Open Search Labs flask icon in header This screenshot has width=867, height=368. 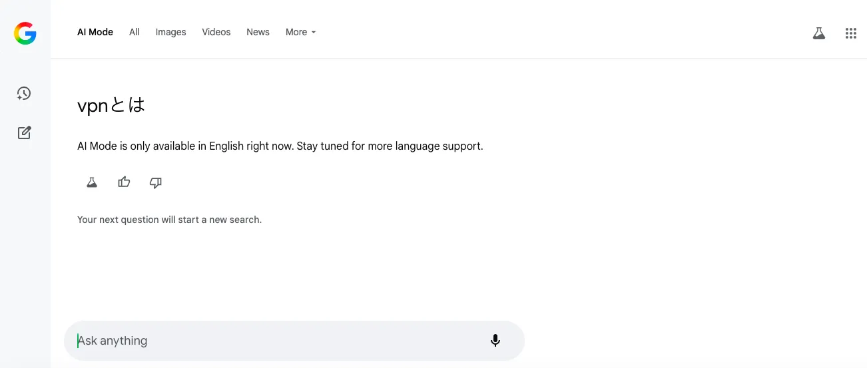coord(819,33)
